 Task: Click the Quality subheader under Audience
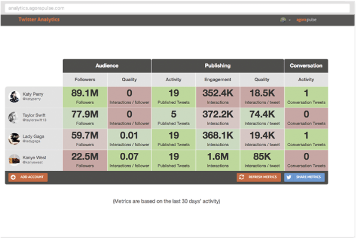coord(129,79)
